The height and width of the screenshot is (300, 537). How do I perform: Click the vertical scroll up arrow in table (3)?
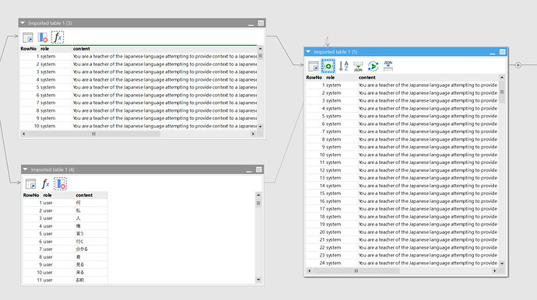click(x=260, y=49)
